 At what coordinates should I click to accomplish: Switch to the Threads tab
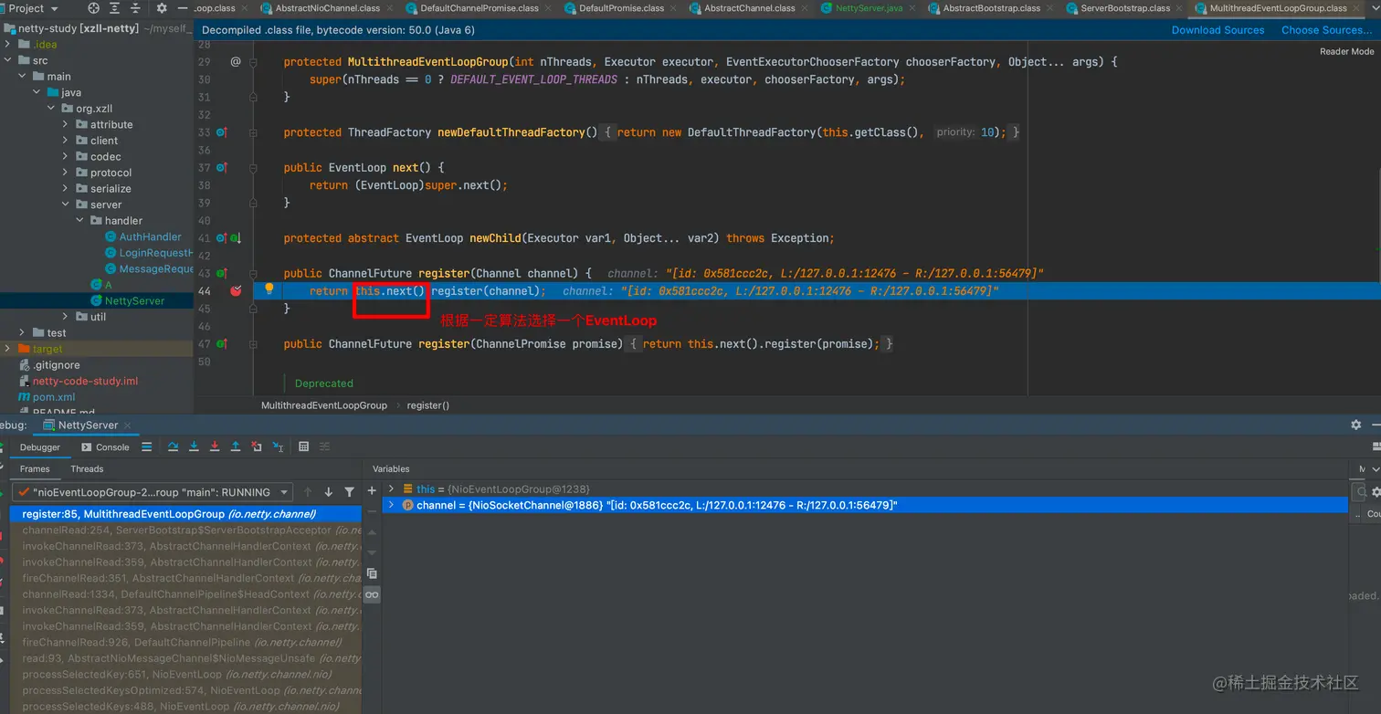click(x=87, y=469)
